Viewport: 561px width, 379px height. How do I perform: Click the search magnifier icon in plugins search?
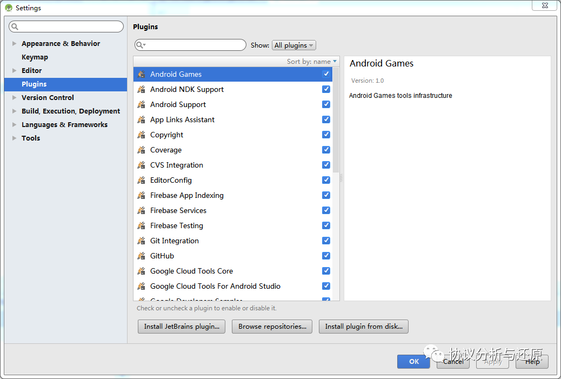coord(140,45)
